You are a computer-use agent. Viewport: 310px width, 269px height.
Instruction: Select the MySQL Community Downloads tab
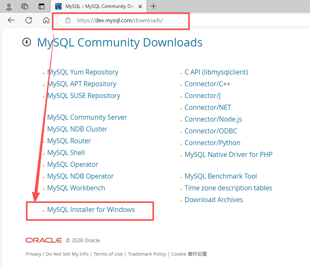(99, 6)
